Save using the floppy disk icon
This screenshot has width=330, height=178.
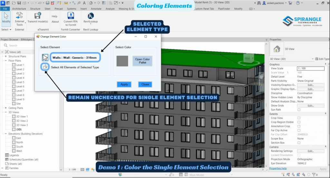point(19,3)
